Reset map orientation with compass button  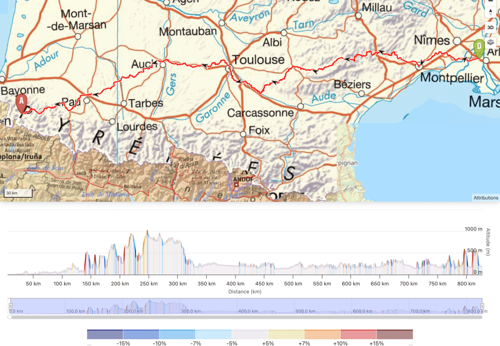pyautogui.click(x=490, y=12)
